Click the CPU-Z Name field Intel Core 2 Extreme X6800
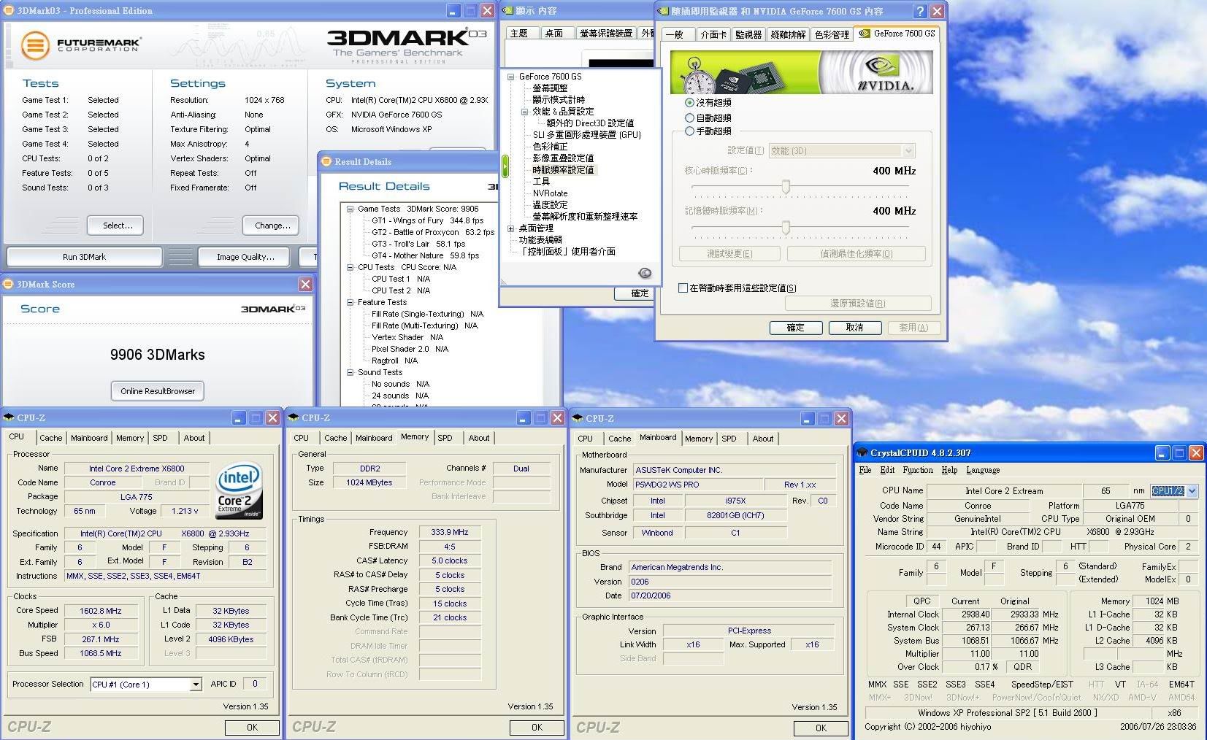 (x=137, y=469)
